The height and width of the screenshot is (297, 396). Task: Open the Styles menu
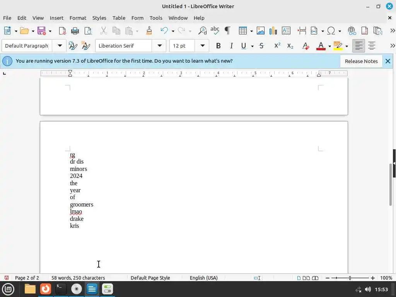(x=99, y=18)
